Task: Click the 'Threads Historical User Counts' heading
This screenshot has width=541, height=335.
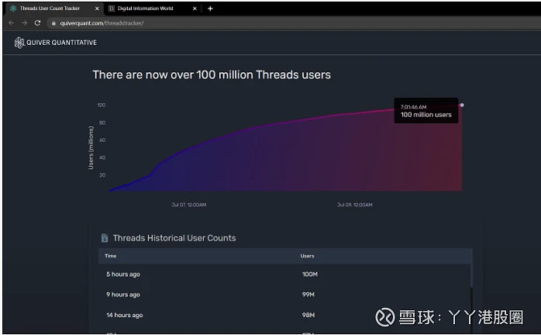Action: coord(174,238)
